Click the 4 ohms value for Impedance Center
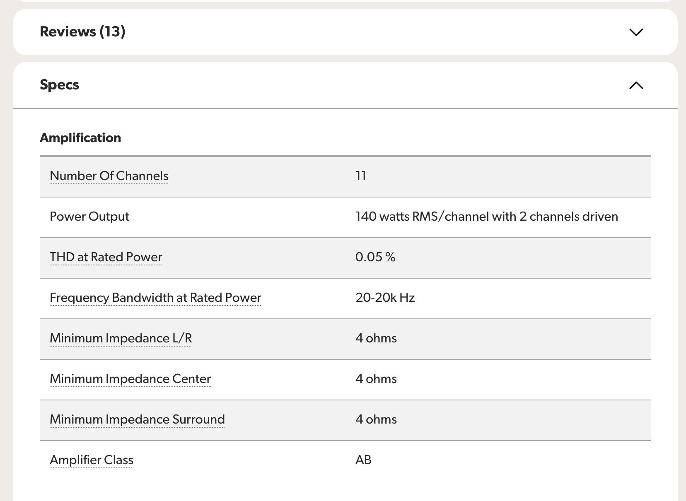Image resolution: width=686 pixels, height=501 pixels. pyautogui.click(x=376, y=379)
